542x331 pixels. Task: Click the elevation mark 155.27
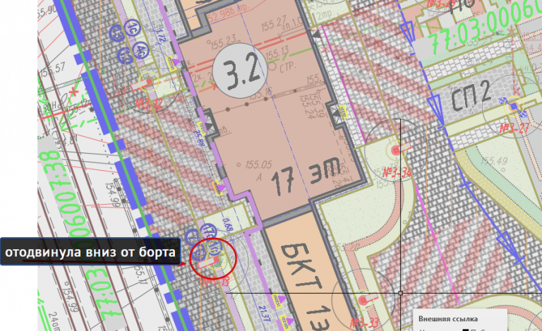click(273, 24)
